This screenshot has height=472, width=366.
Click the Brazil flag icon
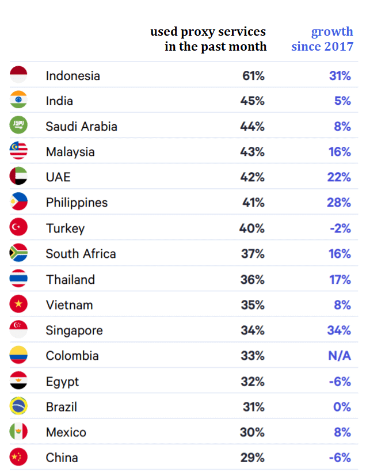18,406
